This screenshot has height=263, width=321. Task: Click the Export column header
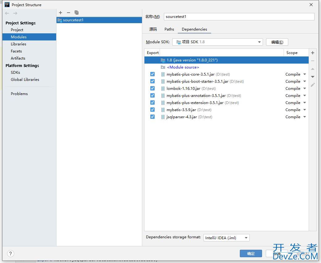click(152, 53)
